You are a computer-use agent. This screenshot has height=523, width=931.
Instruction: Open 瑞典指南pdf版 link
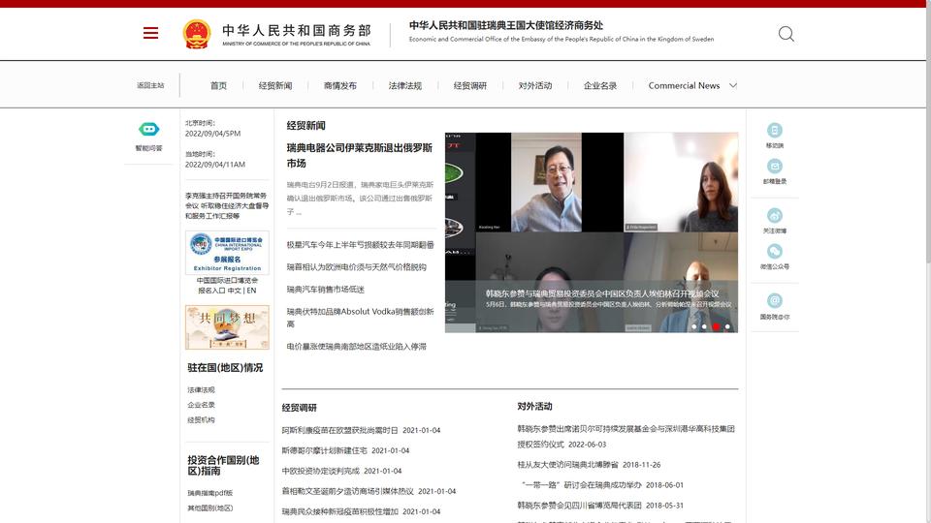point(210,493)
